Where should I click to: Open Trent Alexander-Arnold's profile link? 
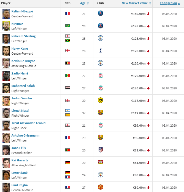click(x=28, y=123)
